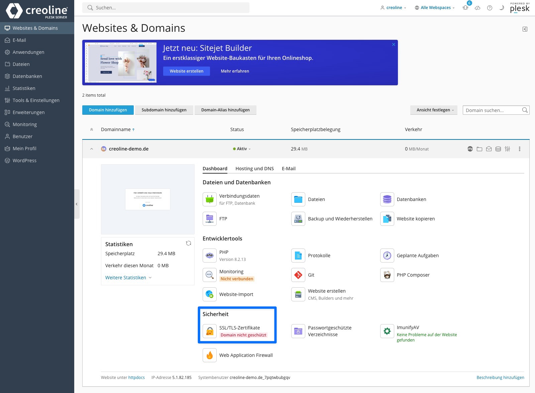This screenshot has width=535, height=393.
Task: Switch to the E-Mail domain tab
Action: [x=289, y=169]
